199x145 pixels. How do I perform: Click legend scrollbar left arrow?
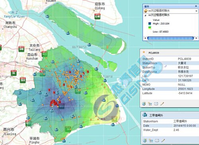145,38
